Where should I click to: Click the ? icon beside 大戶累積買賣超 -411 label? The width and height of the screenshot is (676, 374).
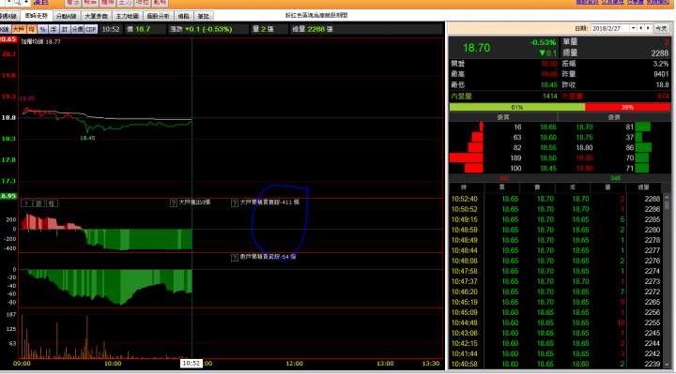coord(235,202)
